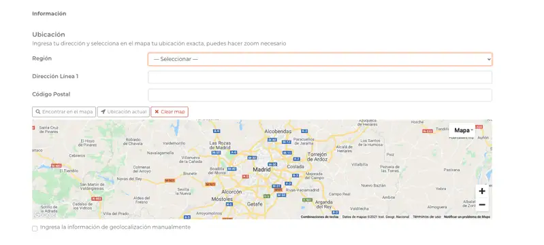Click the Brunete label on the map
The image size is (544, 245).
click(x=190, y=173)
